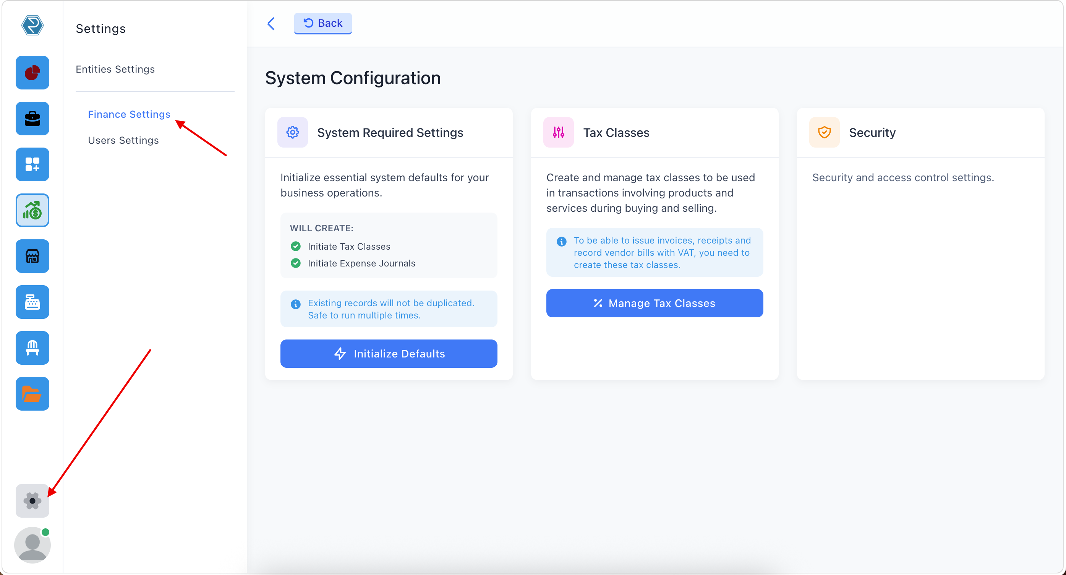
Task: Click the orange Security shield badge
Action: coord(824,132)
